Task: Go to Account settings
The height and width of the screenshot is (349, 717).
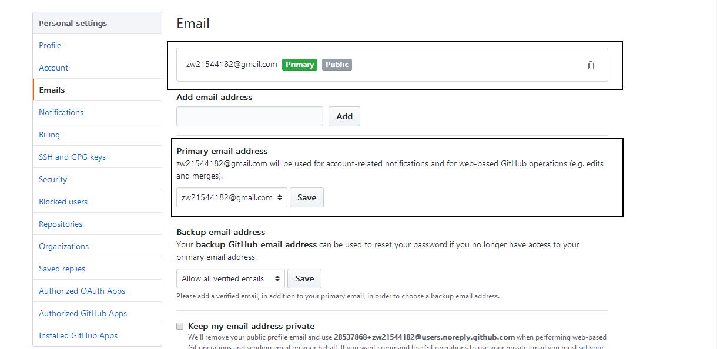Action: pos(53,68)
